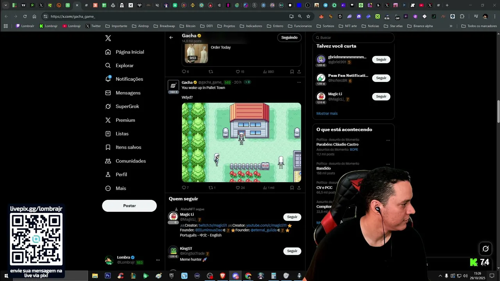This screenshot has height=281, width=500.
Task: Open the Bandido trending topic
Action: tap(323, 168)
